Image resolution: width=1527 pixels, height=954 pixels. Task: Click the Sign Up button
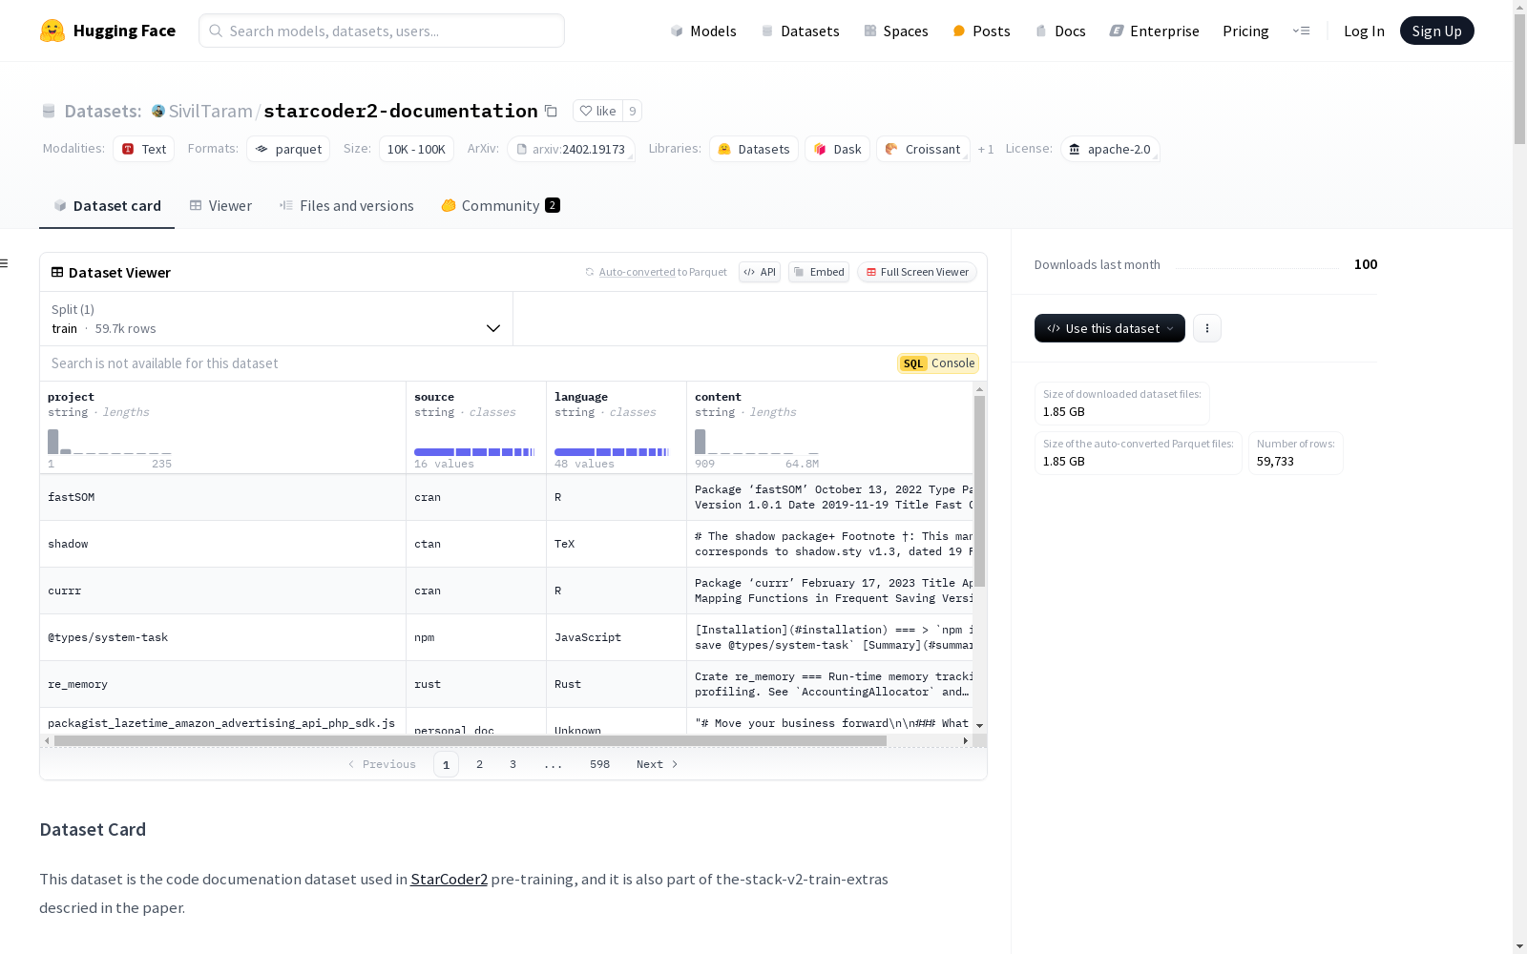click(x=1436, y=31)
